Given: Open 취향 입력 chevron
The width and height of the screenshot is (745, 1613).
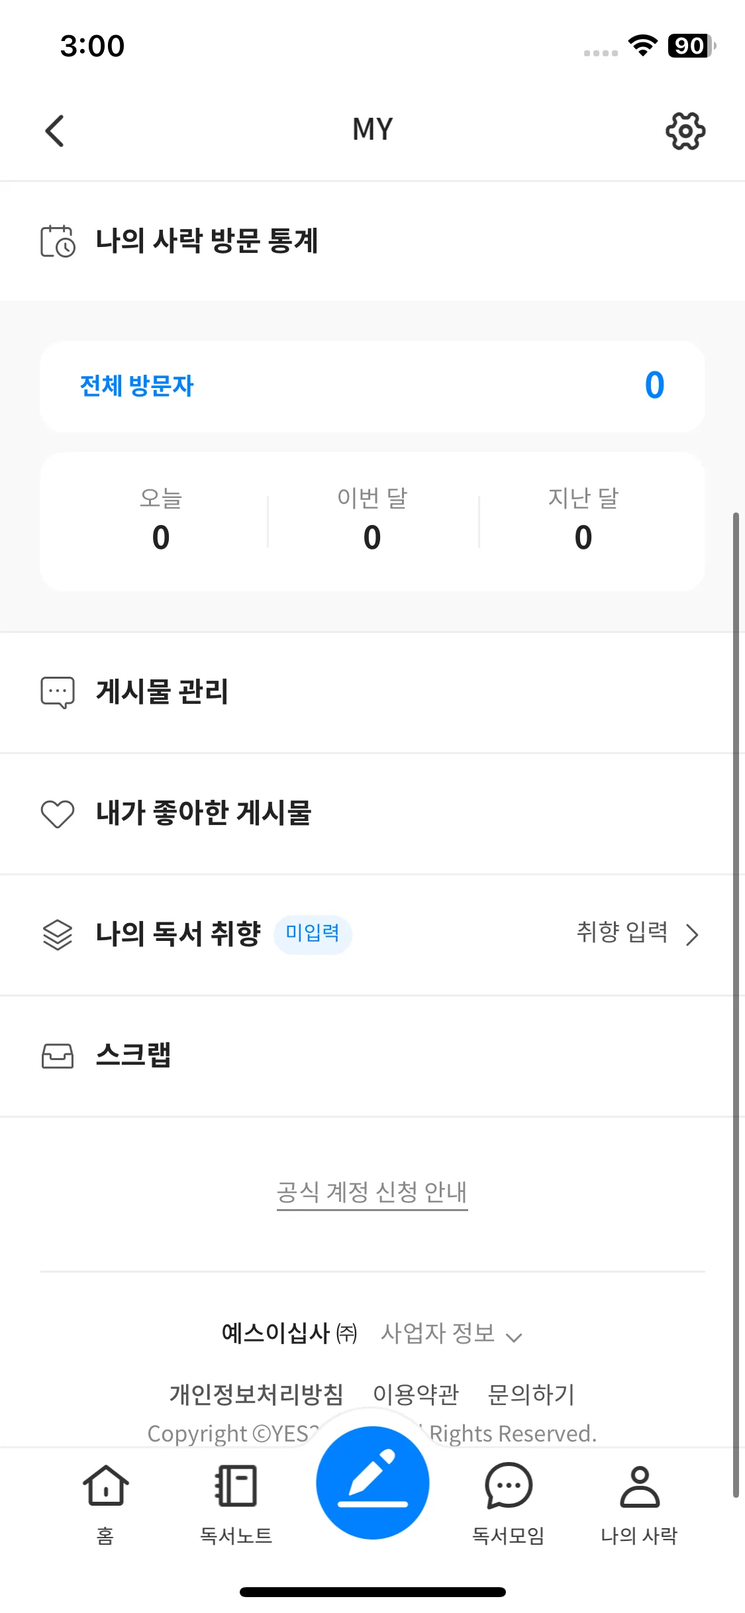Looking at the screenshot, I should [692, 934].
